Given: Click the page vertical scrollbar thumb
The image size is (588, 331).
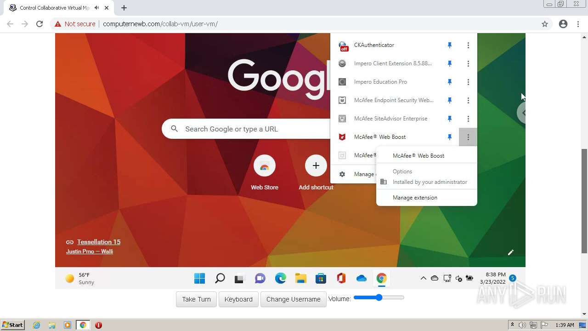Looking at the screenshot, I should click(584, 201).
